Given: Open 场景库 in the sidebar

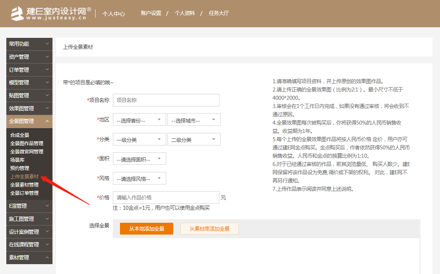Looking at the screenshot, I should [17, 160].
